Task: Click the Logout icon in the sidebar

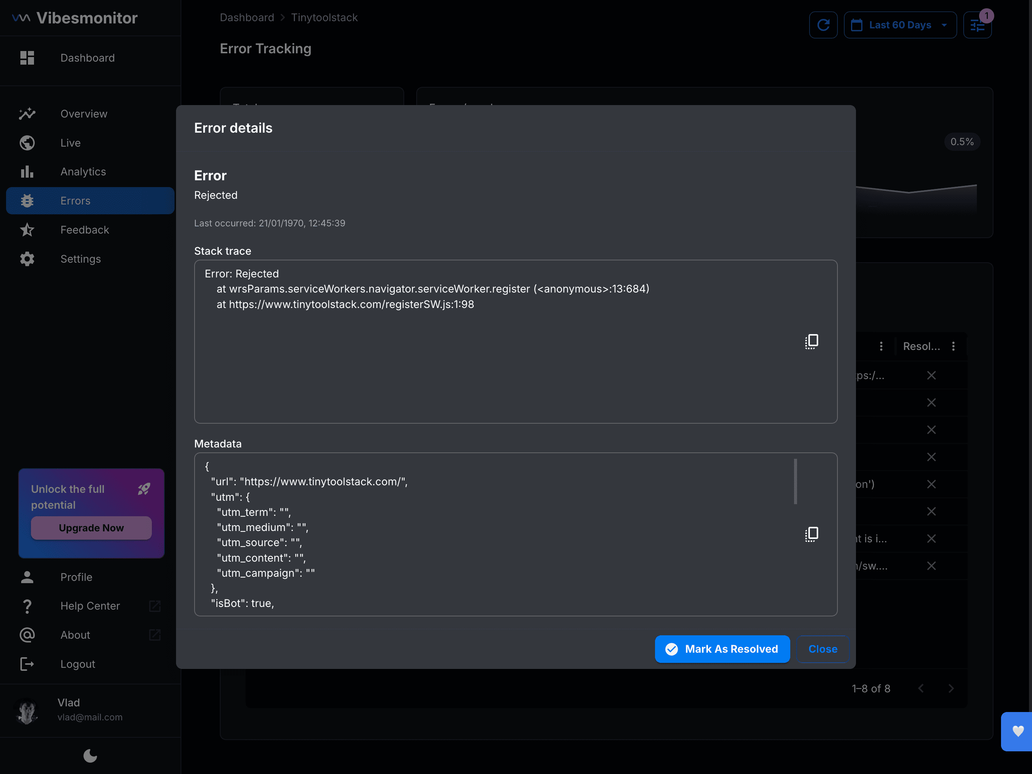Action: point(27,664)
